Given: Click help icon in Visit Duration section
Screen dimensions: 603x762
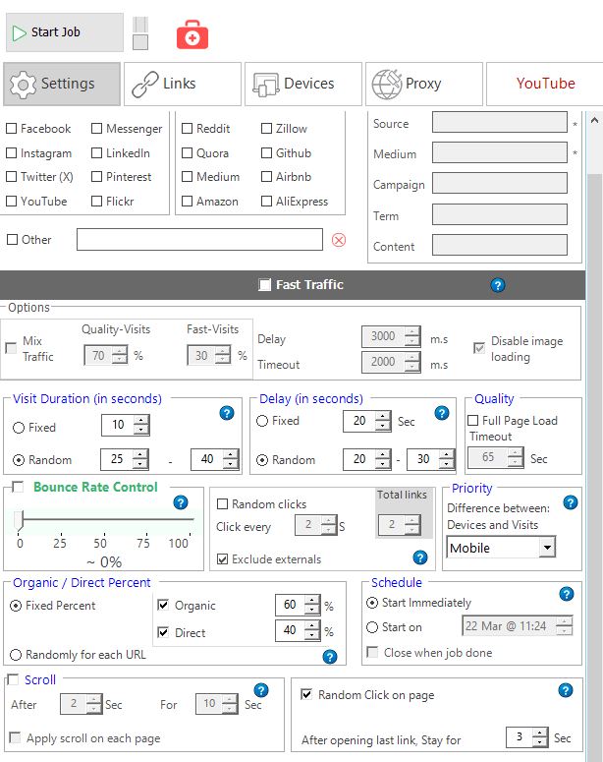Looking at the screenshot, I should click(x=228, y=413).
